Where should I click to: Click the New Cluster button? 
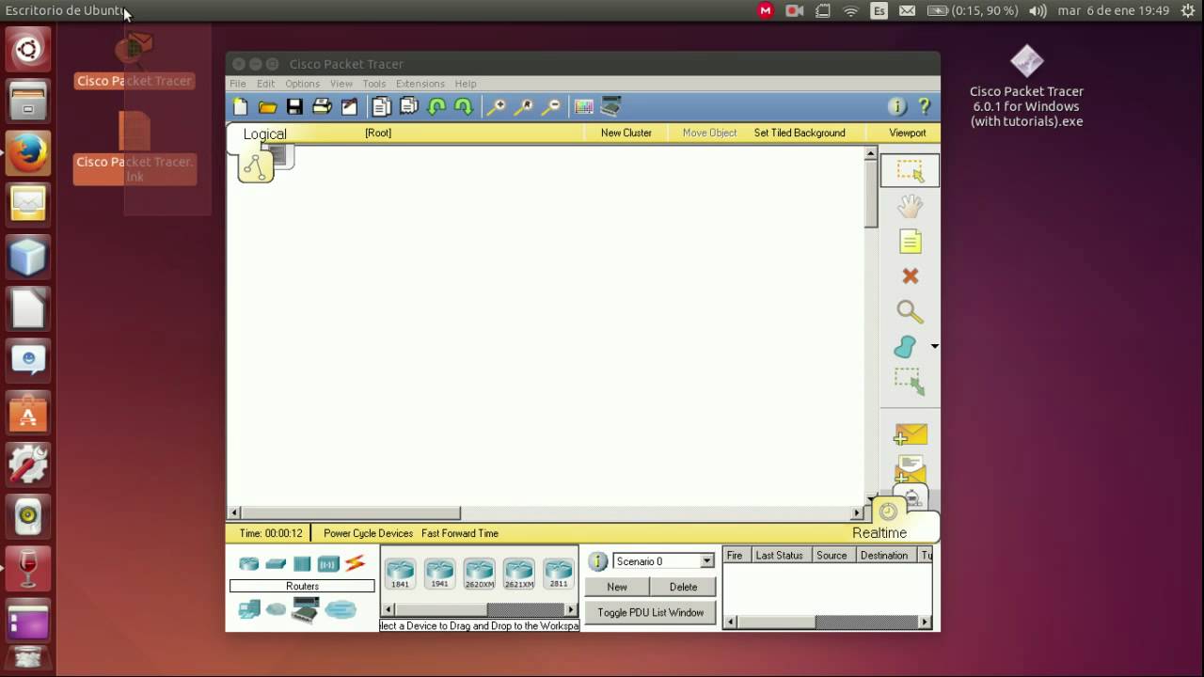pyautogui.click(x=626, y=133)
